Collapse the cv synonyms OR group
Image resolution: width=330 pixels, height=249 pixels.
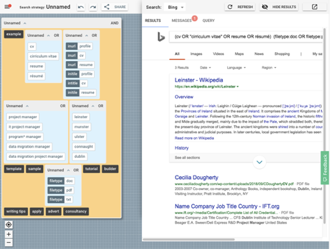pyautogui.click(x=49, y=36)
